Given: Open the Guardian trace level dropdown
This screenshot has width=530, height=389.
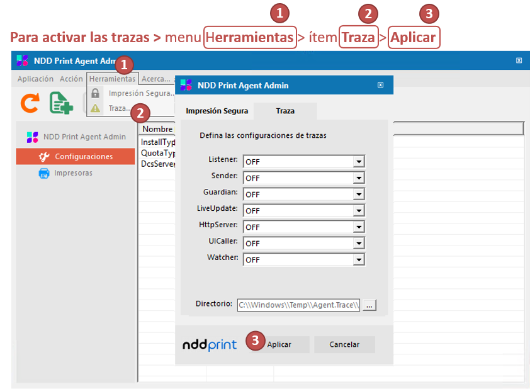Looking at the screenshot, I should (x=358, y=194).
